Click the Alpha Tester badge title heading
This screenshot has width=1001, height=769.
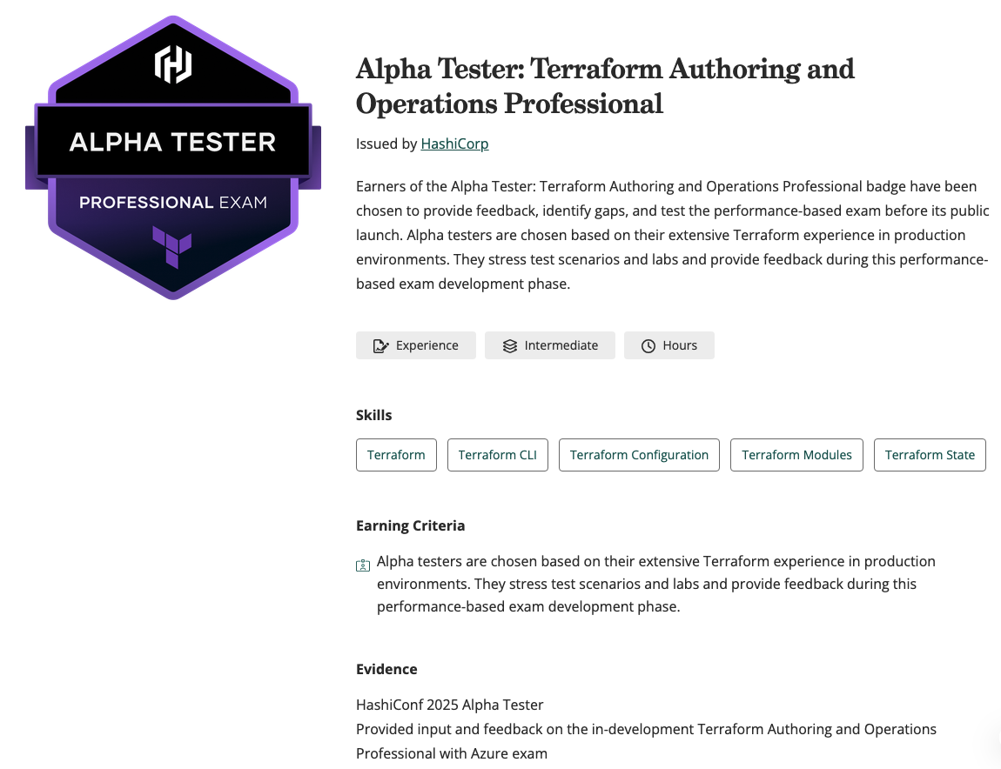[605, 85]
